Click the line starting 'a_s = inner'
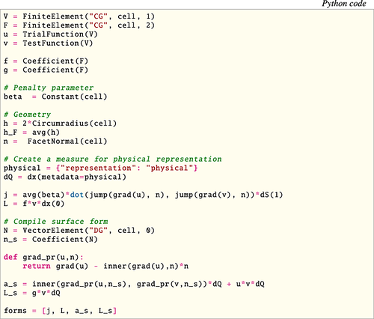 point(134,284)
